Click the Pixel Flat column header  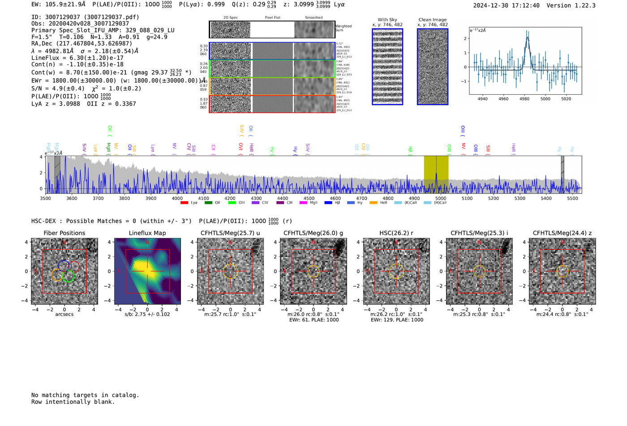click(272, 18)
